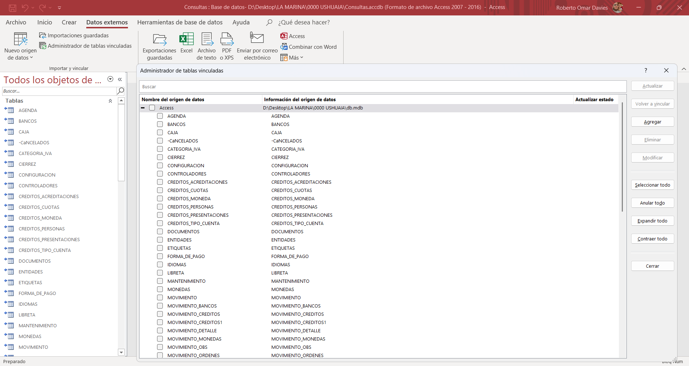This screenshot has width=689, height=366.
Task: Switch to the Crear tab
Action: [69, 22]
